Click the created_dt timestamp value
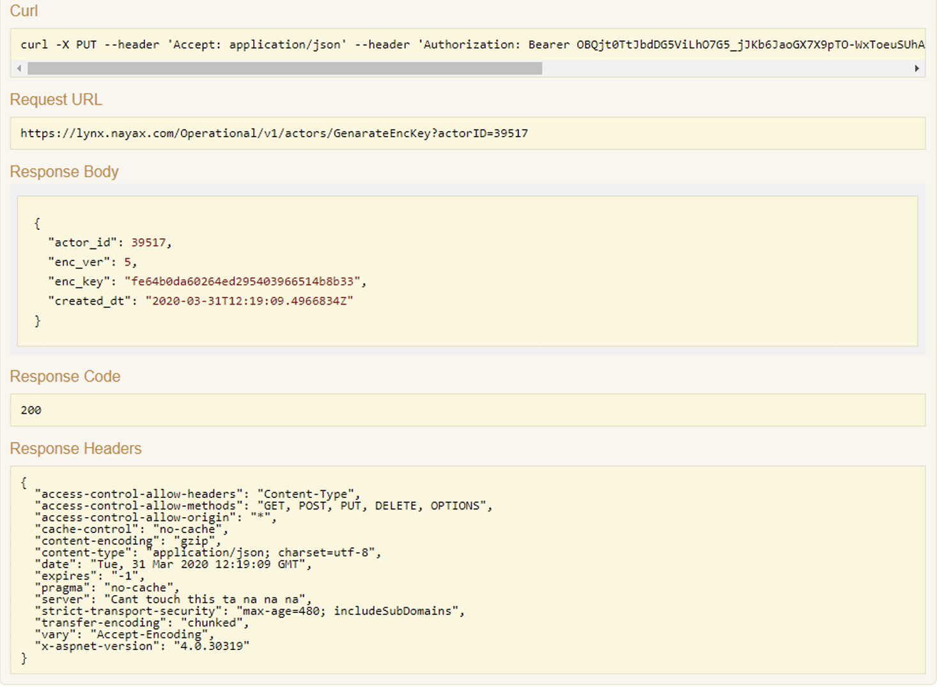Image resolution: width=937 pixels, height=687 pixels. coord(249,301)
